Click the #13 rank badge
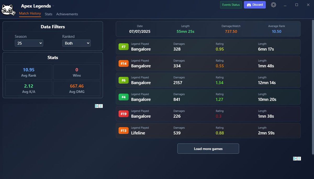 [x=124, y=130]
